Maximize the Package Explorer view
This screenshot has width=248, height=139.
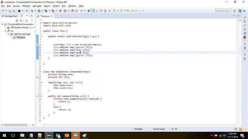pos(31,16)
